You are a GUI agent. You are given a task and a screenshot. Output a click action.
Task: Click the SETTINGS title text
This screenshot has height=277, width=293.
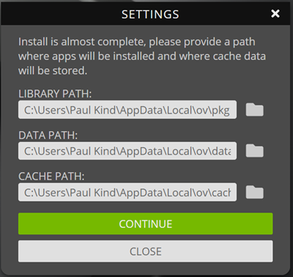pos(150,14)
